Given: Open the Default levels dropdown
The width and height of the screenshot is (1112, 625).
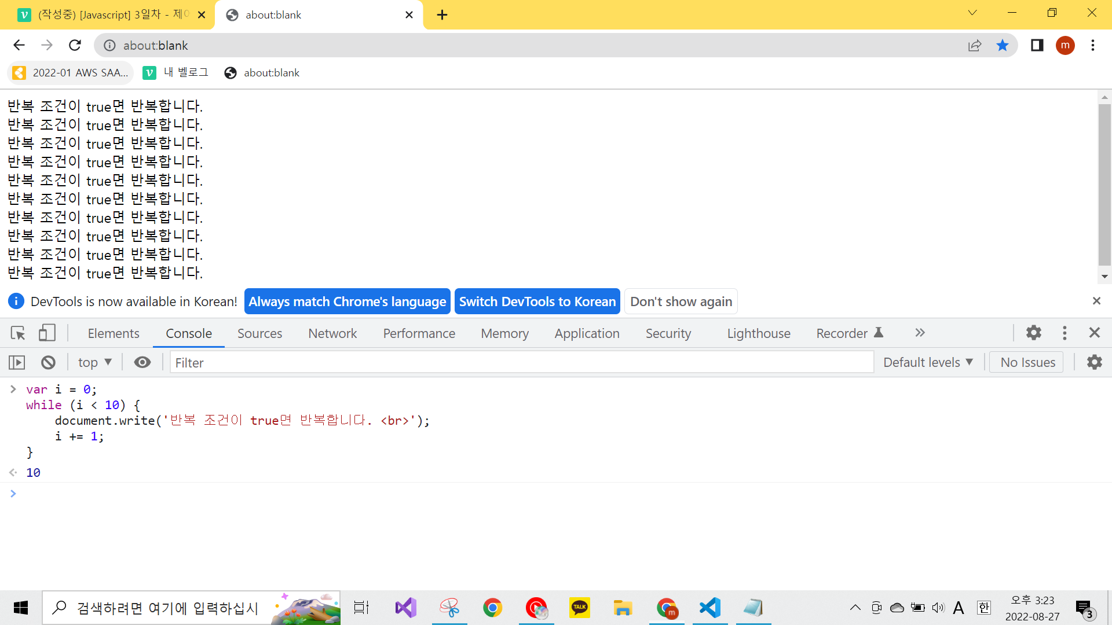Looking at the screenshot, I should 928,362.
